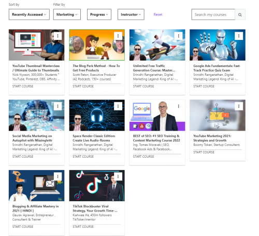Select title YouTube Thumbnail Masterclass / Ultimate Guide
Screen dimensions: 259x236
coord(36,68)
